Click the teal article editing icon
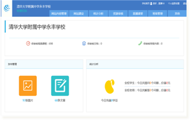The width and height of the screenshot is (191, 120). coord(60,86)
